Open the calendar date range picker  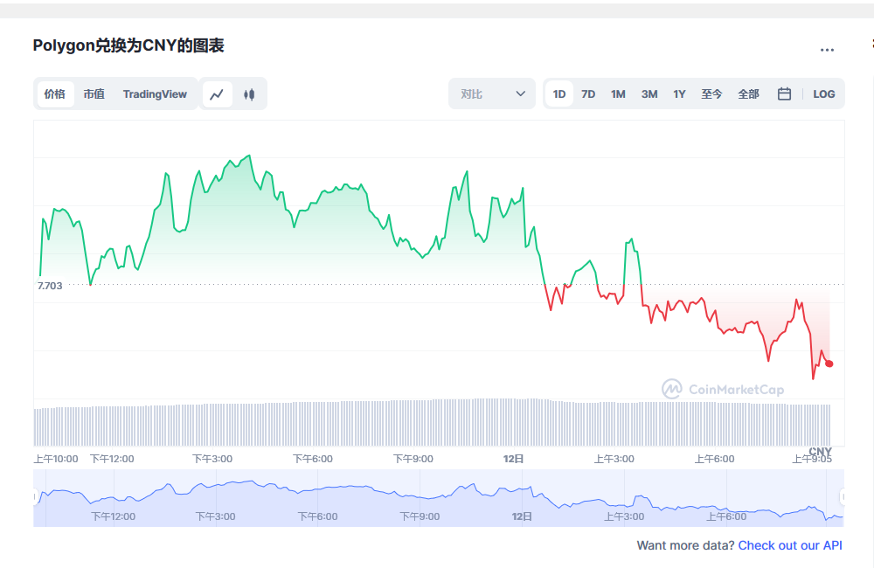pos(784,94)
